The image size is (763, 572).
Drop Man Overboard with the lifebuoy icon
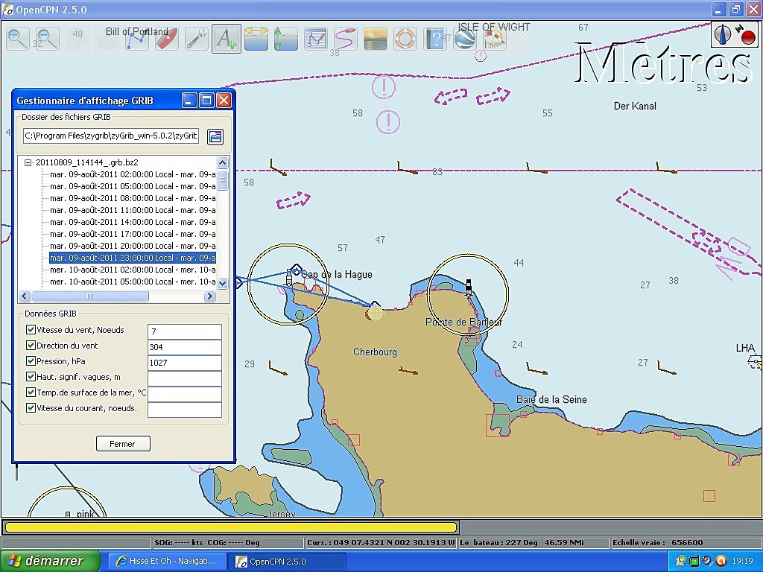pos(405,39)
